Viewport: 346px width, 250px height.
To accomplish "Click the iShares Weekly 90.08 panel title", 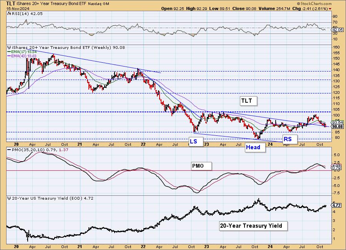I will coord(68,47).
